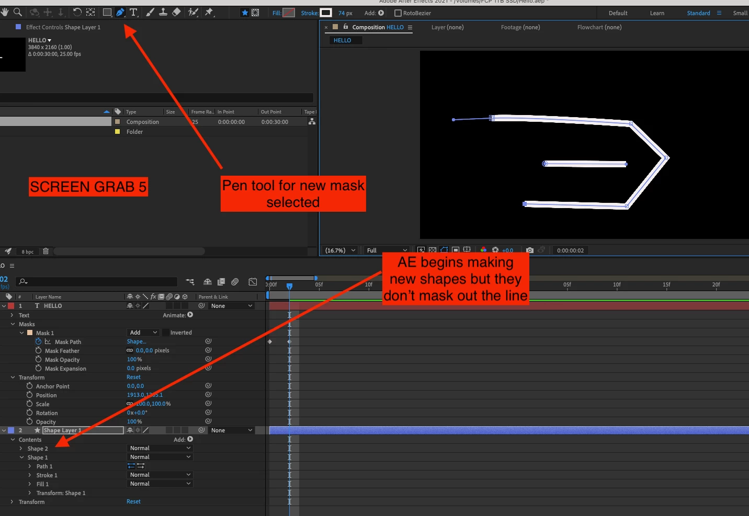Click the Fill color swatch
Screen dimensions: 749x516
click(x=289, y=13)
